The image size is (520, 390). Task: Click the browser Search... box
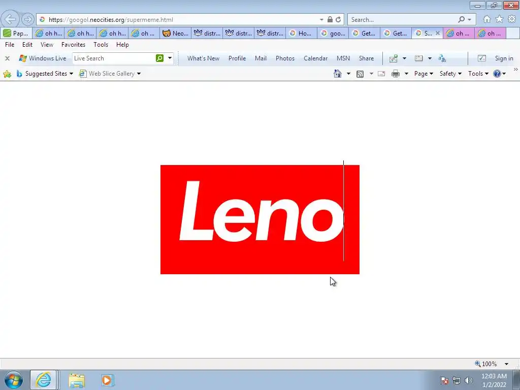pyautogui.click(x=403, y=20)
